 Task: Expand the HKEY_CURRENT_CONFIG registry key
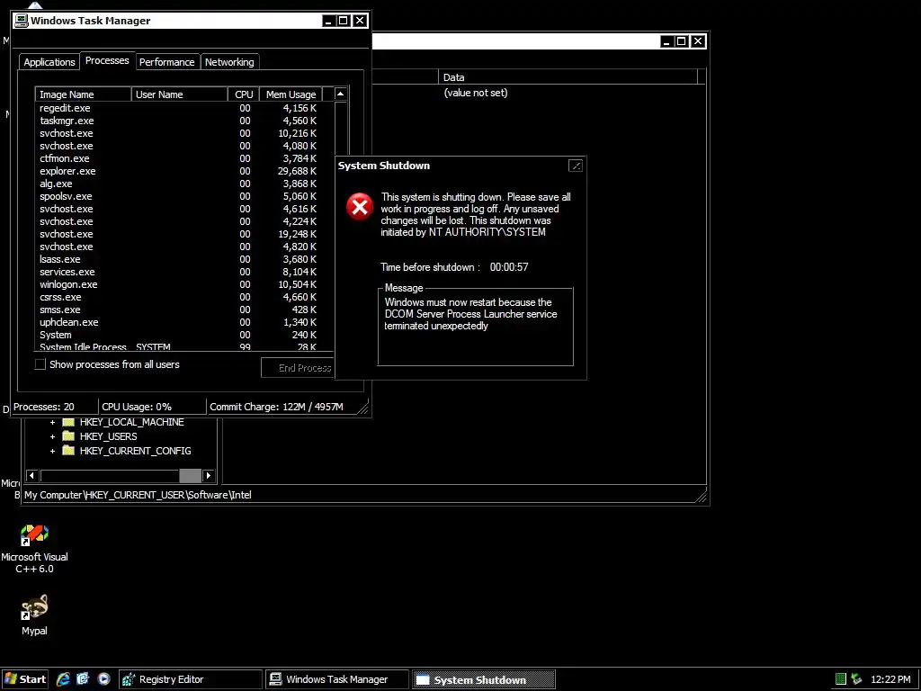(x=52, y=452)
